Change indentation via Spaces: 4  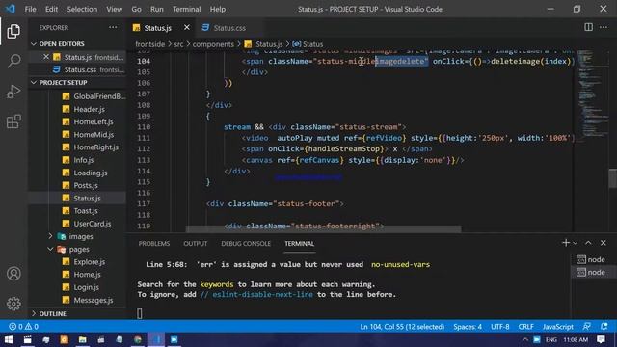point(468,327)
